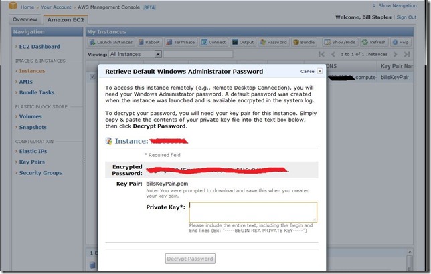Click the billsKeyPair cell in instances table

(395, 77)
